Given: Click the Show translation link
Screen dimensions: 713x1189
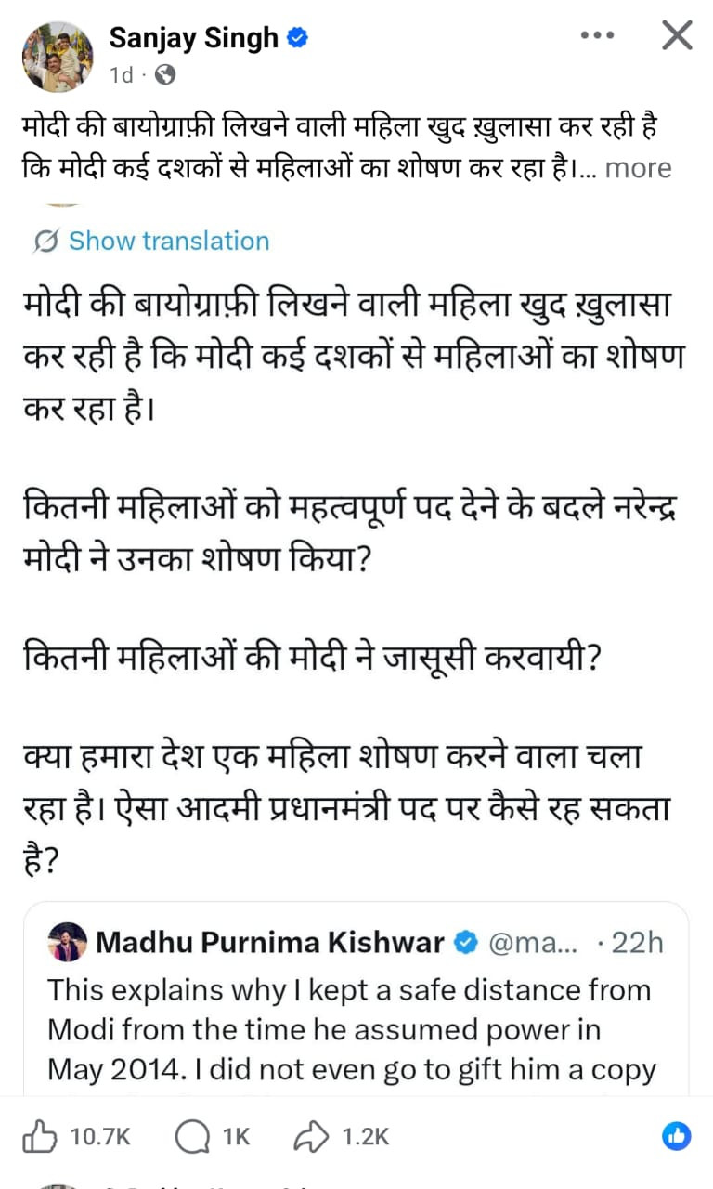Looking at the screenshot, I should (x=169, y=242).
